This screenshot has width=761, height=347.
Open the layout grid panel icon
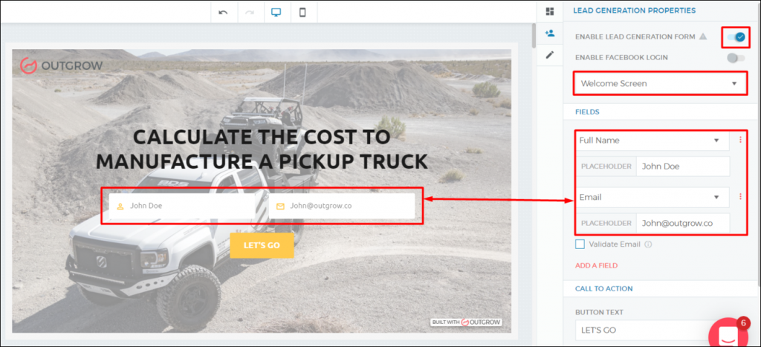point(550,11)
